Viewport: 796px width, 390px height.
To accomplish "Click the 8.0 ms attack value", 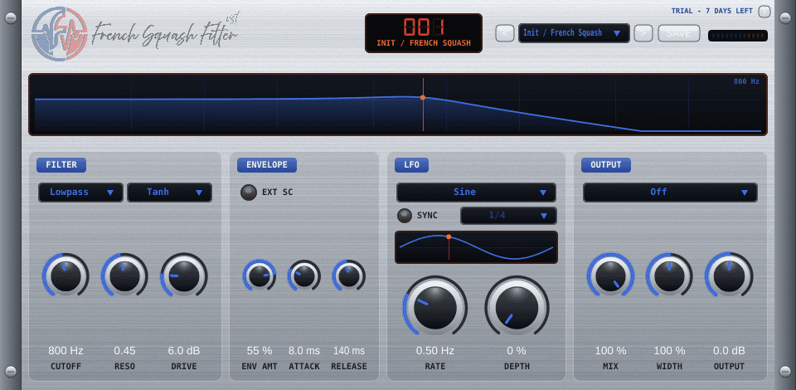I will pos(304,350).
